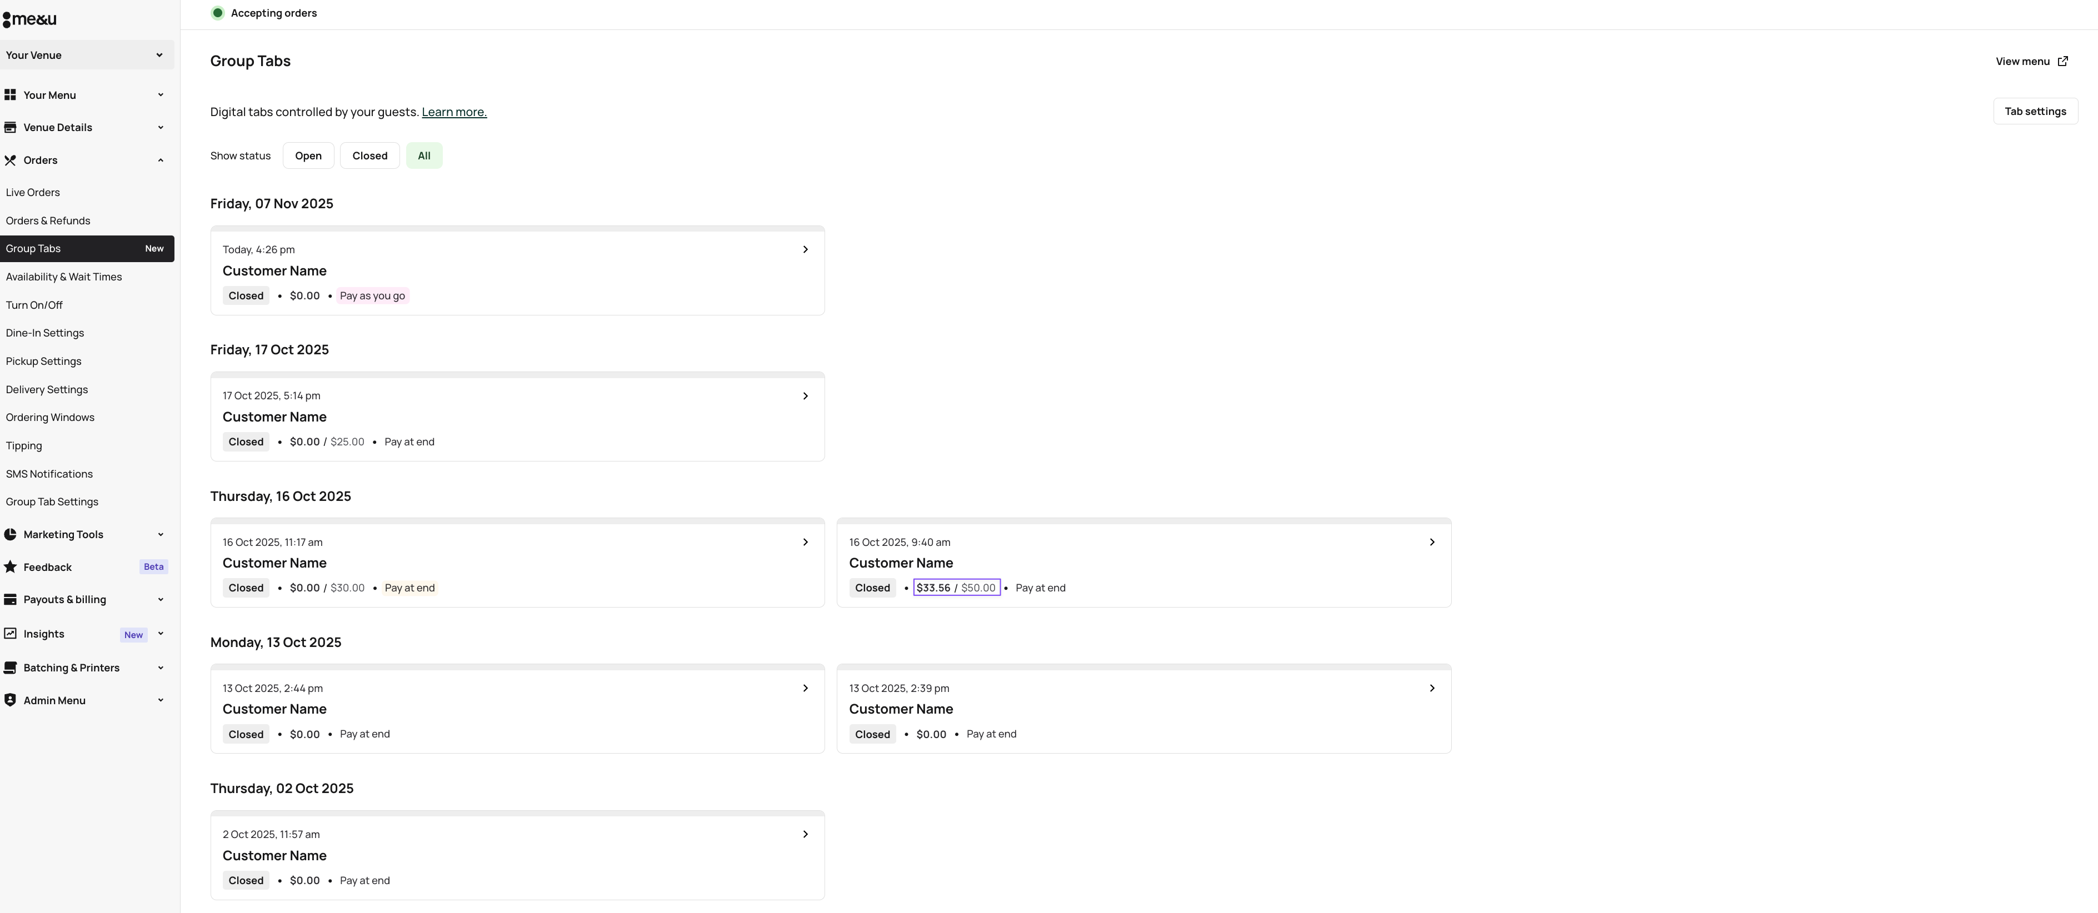This screenshot has width=2098, height=913.
Task: Open Live Orders in sidebar
Action: 33,193
